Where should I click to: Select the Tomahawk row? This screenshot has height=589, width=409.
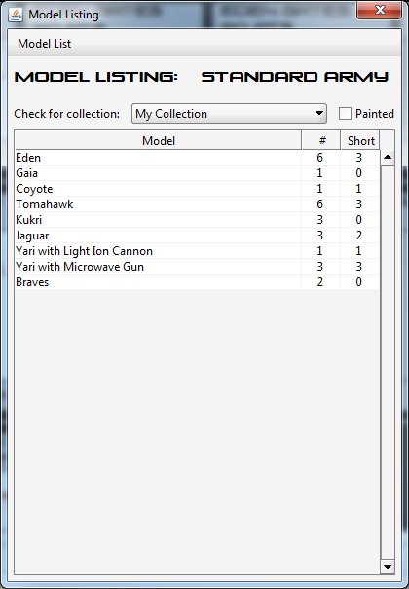click(x=197, y=204)
